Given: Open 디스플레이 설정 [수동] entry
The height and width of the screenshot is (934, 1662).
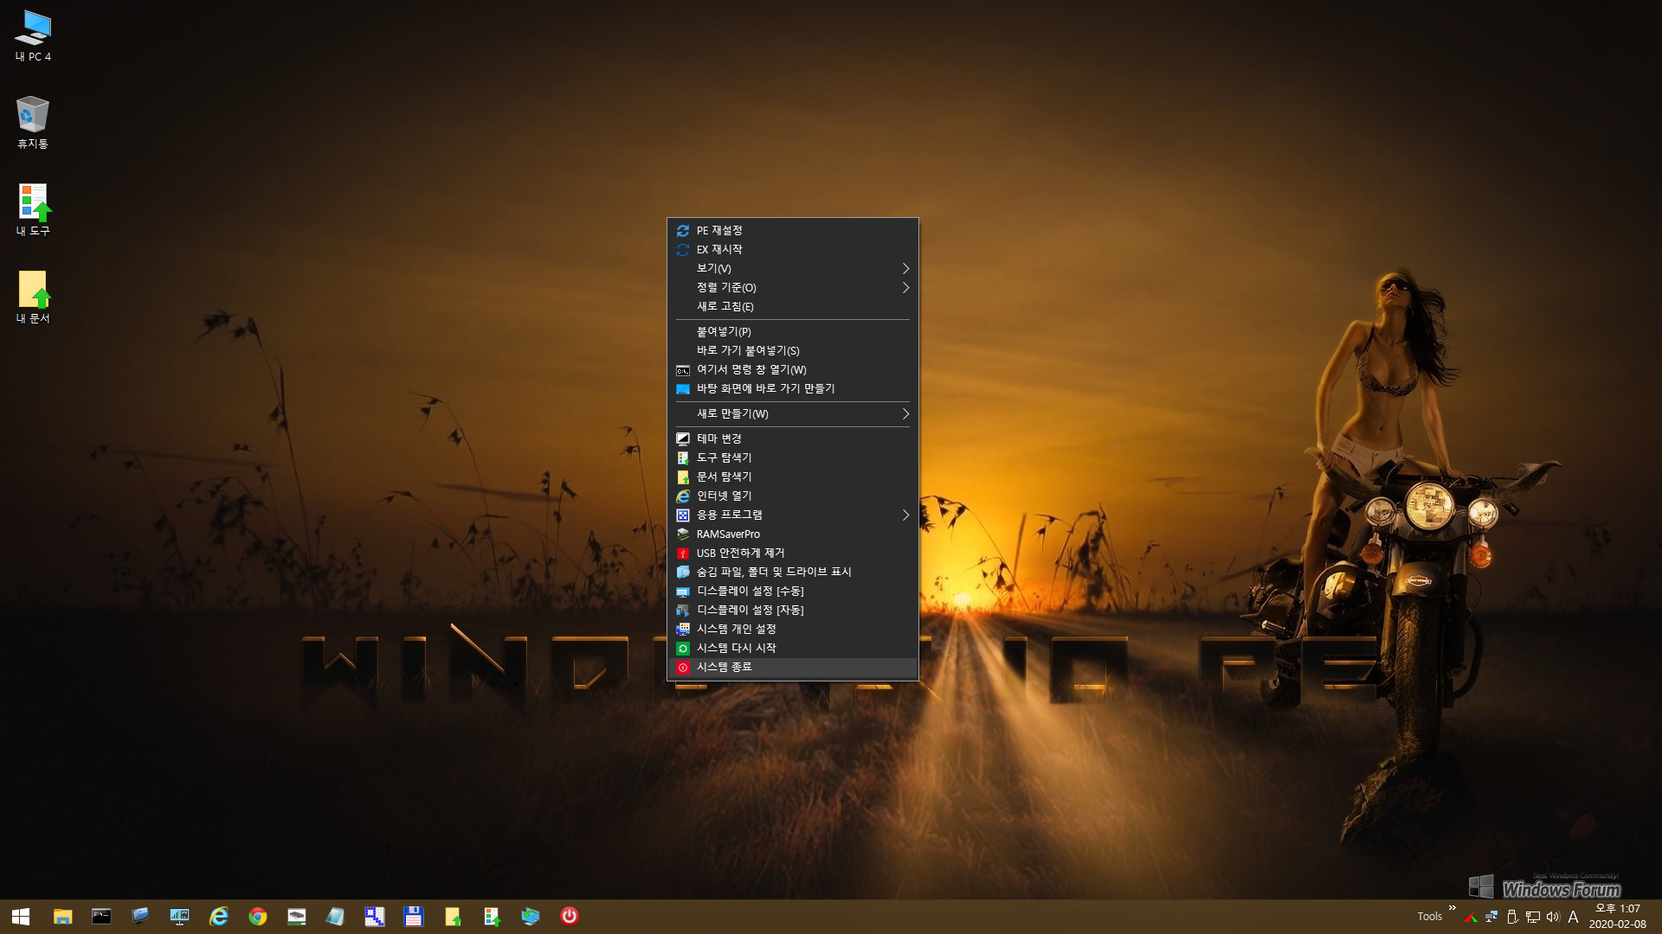Looking at the screenshot, I should click(x=792, y=591).
